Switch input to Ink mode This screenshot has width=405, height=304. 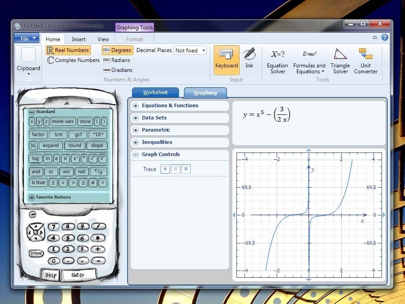tap(249, 58)
